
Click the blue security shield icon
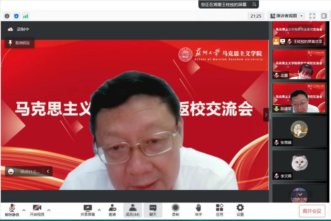tap(16, 16)
